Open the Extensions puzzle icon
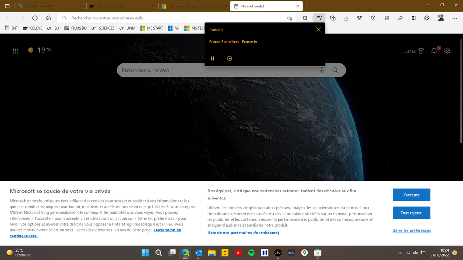This screenshot has width=463, height=260. (305, 18)
